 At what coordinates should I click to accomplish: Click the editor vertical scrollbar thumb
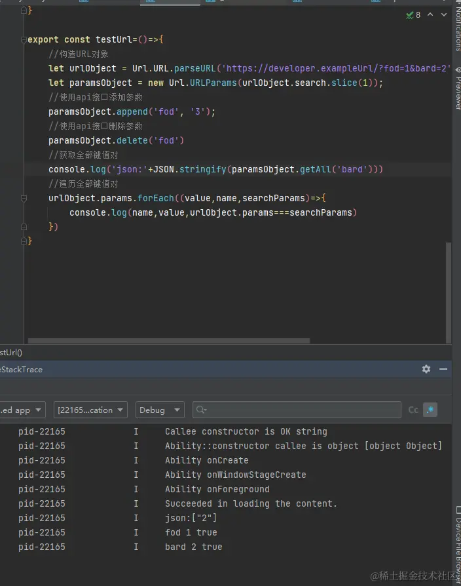449,293
